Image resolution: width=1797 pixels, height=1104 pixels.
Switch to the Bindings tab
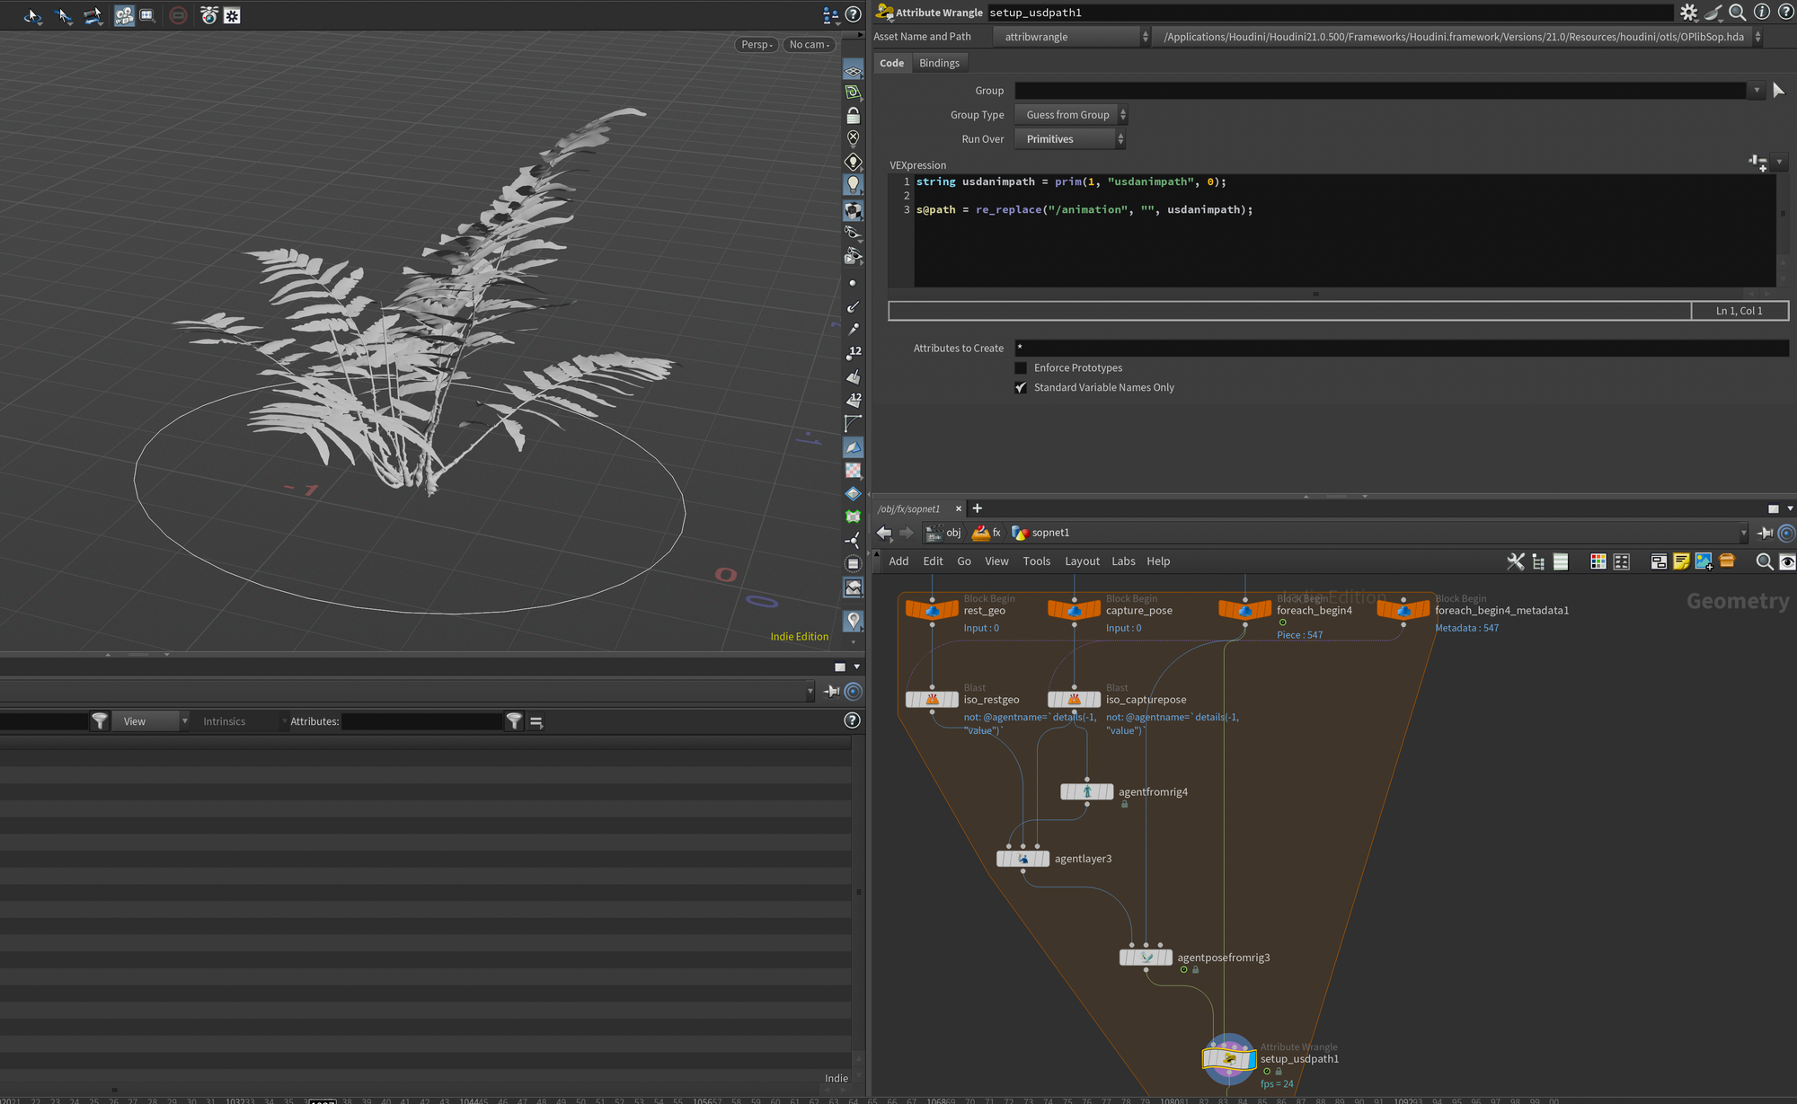939,63
